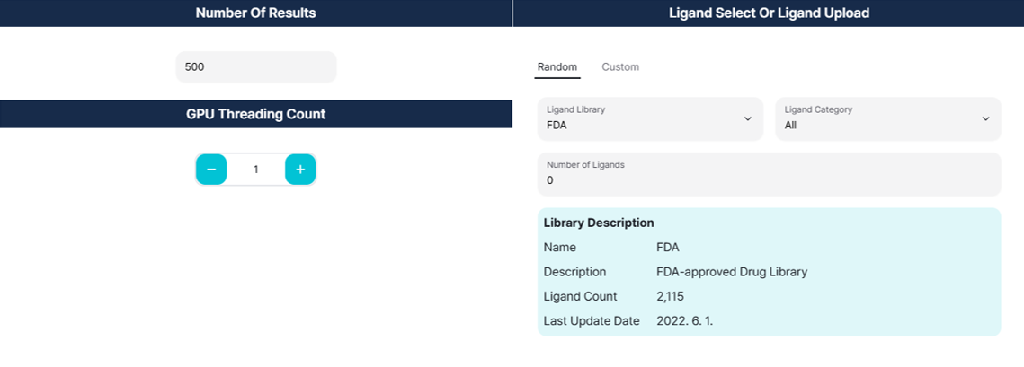Open the Ligand Library dropdown showing FDA

[x=649, y=118]
